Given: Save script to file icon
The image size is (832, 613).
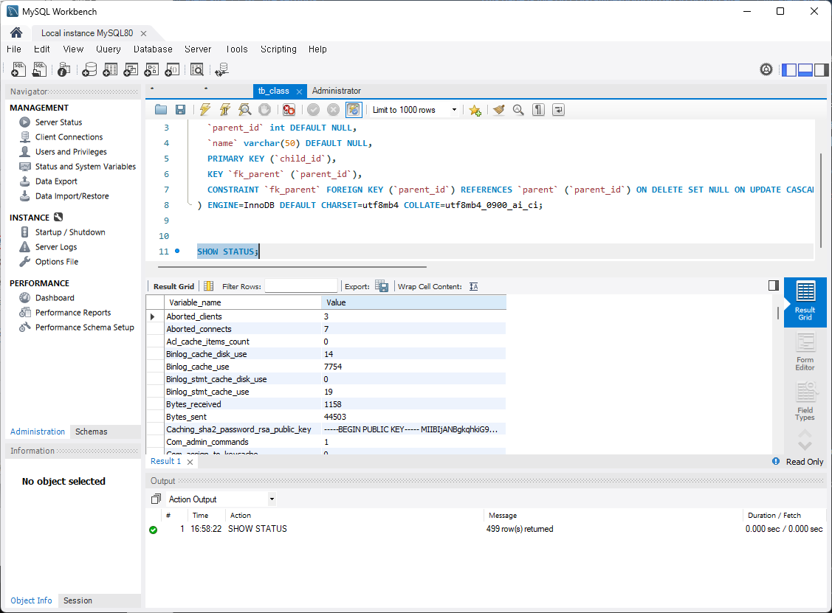Looking at the screenshot, I should (x=180, y=110).
